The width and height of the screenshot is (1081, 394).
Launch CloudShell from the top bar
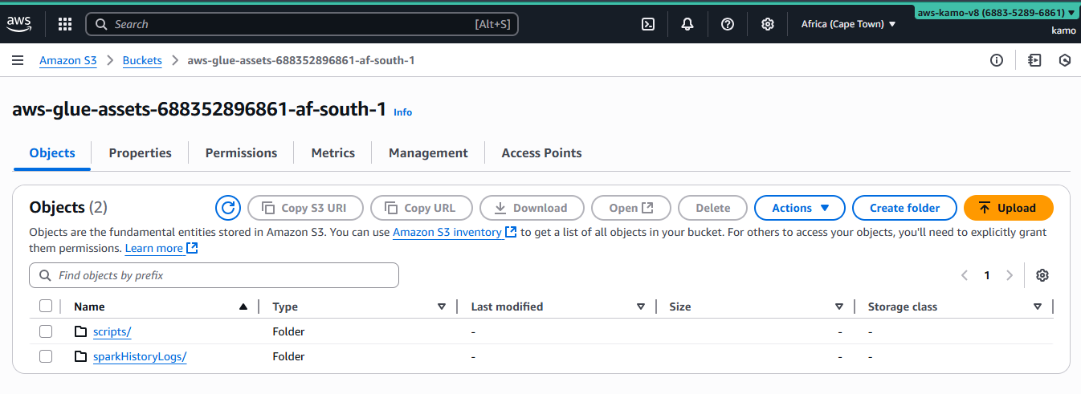point(648,24)
